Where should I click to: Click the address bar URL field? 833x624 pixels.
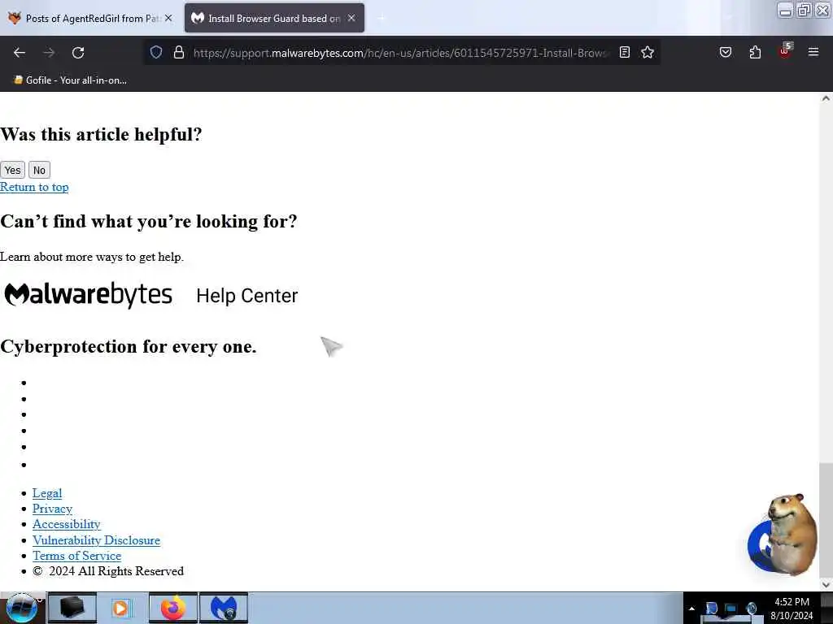pyautogui.click(x=401, y=53)
